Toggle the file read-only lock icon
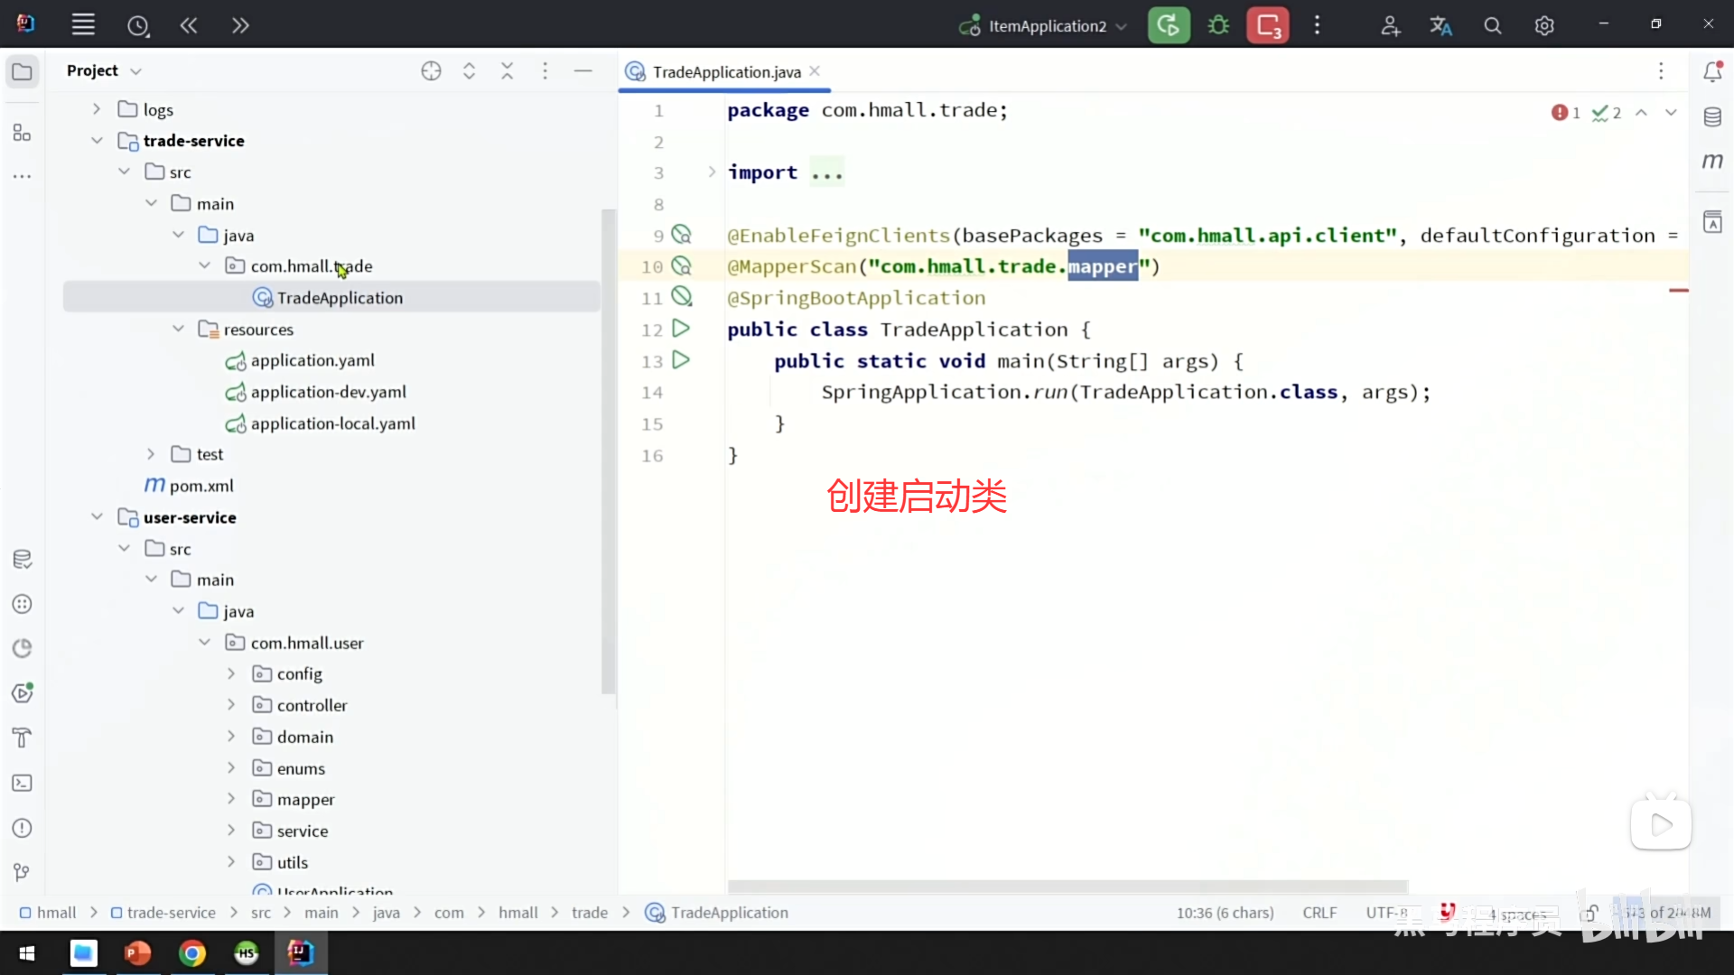The height and width of the screenshot is (975, 1734). [x=1589, y=913]
